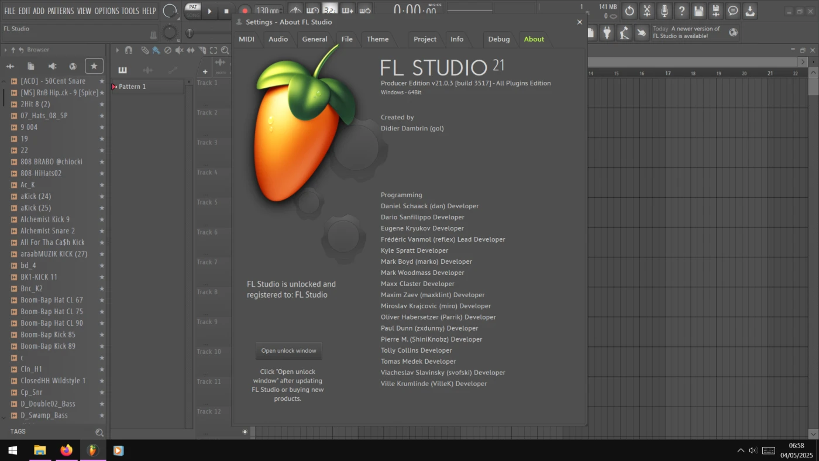This screenshot has width=819, height=461.
Task: Click the microphone recording icon in top toolbar
Action: coord(664,11)
